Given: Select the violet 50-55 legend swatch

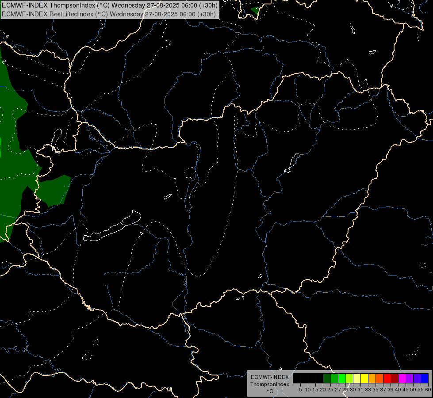Looking at the screenshot, I should 417,378.
